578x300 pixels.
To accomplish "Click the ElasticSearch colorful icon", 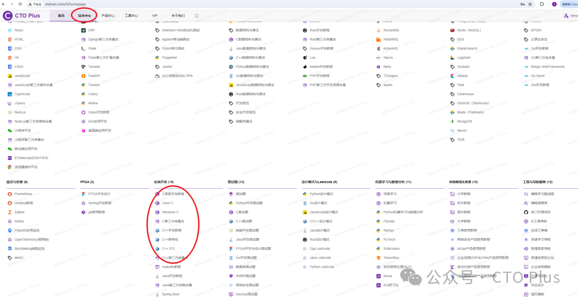I will pos(452,48).
